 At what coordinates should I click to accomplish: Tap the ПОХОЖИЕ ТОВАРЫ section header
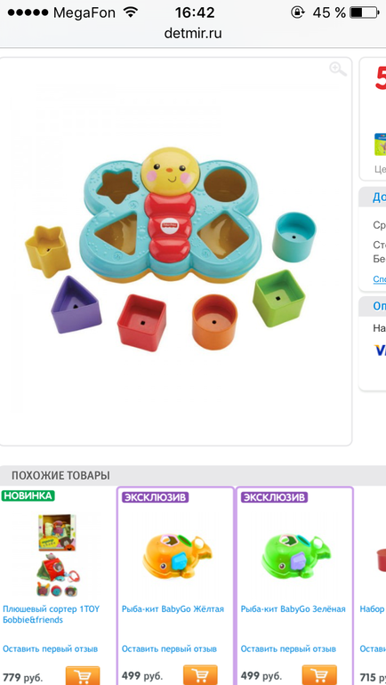coord(60,475)
